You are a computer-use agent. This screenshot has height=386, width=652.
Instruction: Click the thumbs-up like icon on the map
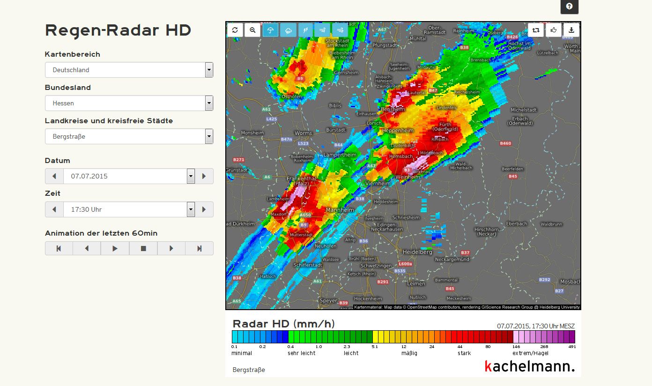tap(554, 30)
